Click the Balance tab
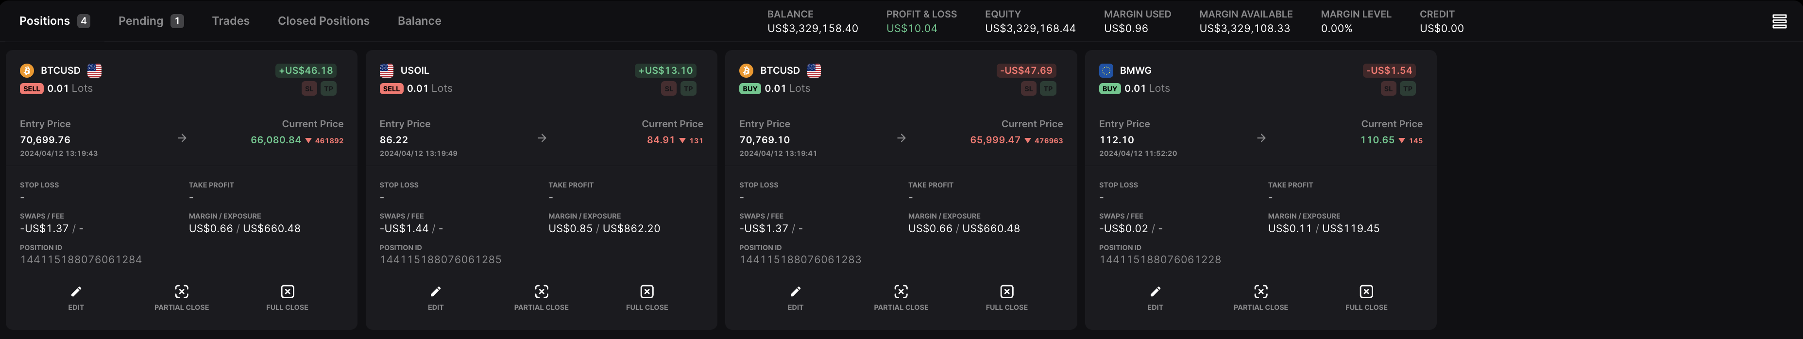Image resolution: width=1803 pixels, height=339 pixels. (419, 21)
